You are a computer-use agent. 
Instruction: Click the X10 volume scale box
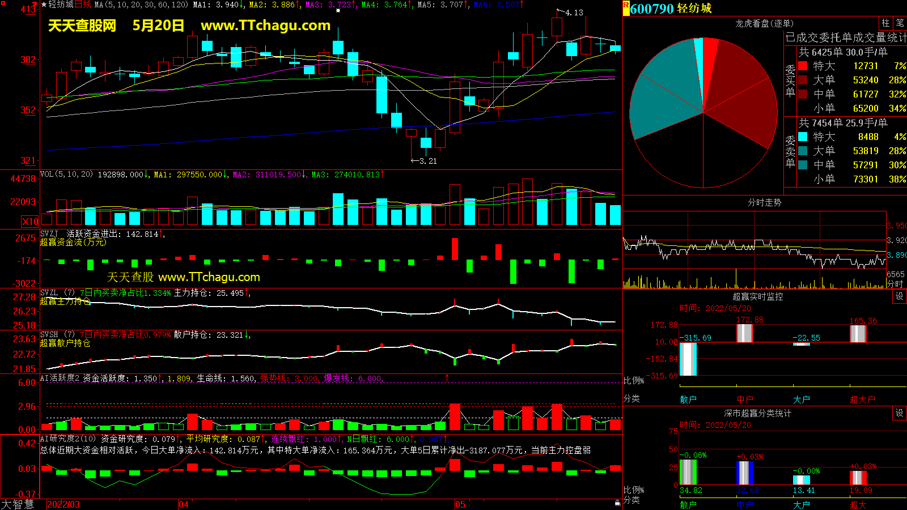pos(30,222)
